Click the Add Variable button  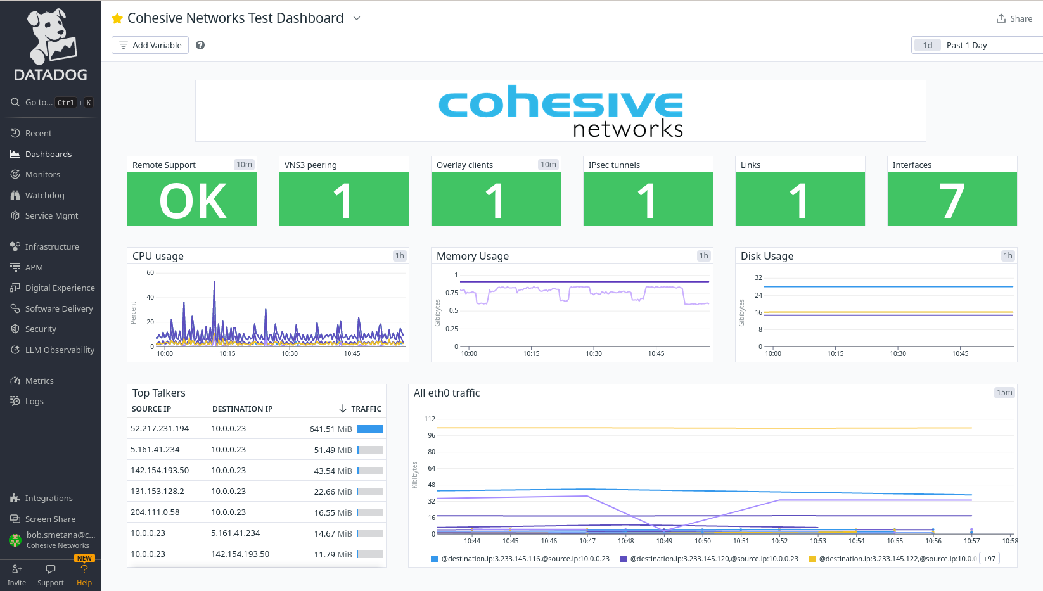pyautogui.click(x=150, y=45)
